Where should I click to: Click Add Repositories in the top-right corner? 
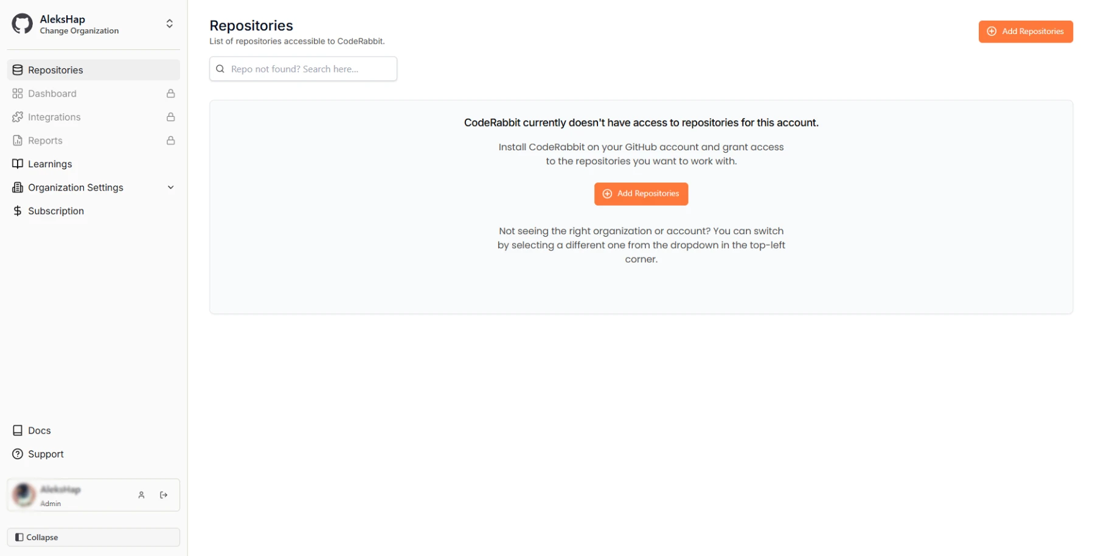tap(1026, 32)
